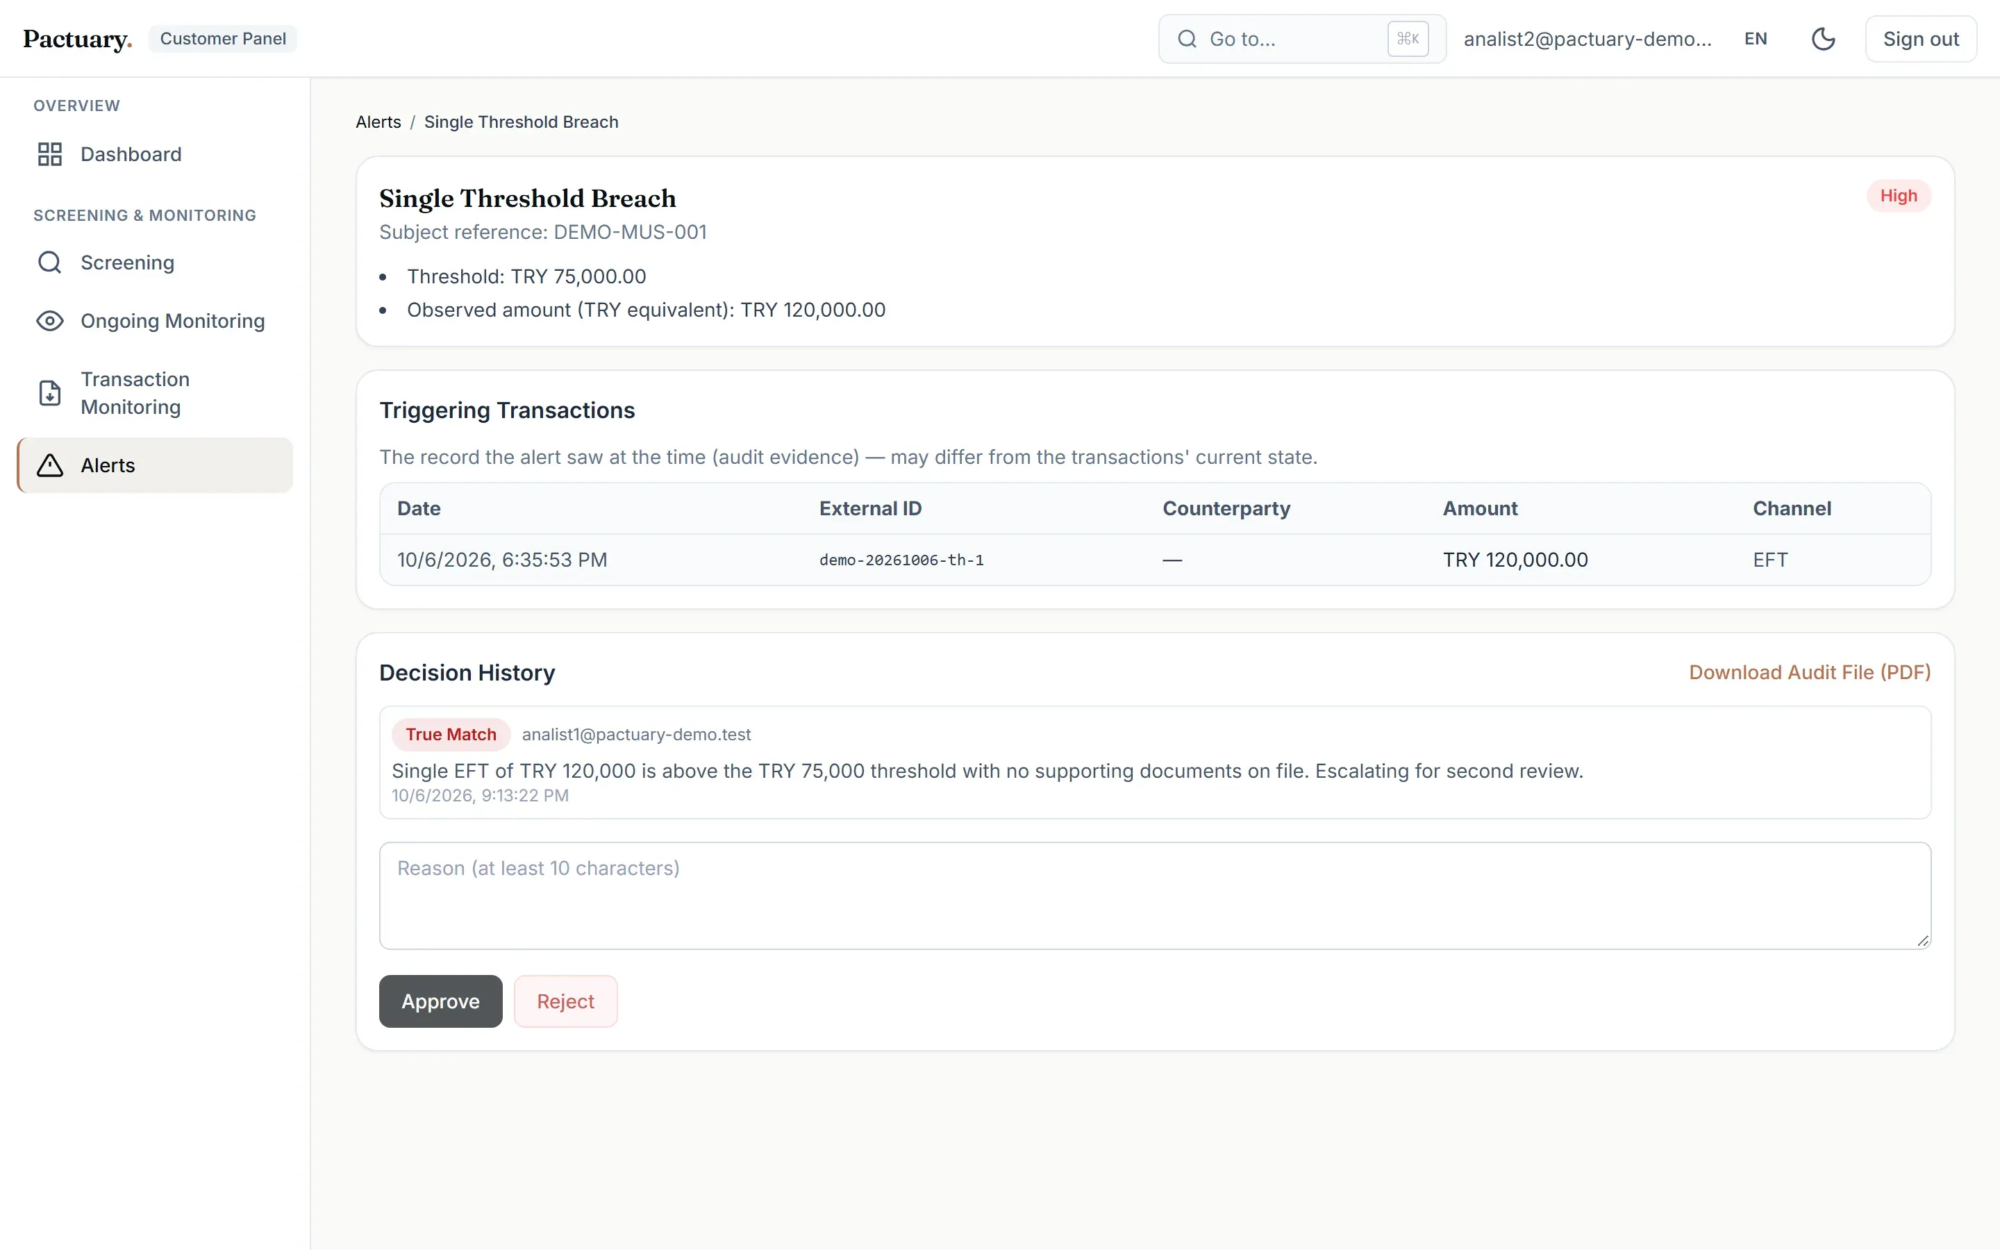The image size is (2000, 1250).
Task: Click the Date column header
Action: click(x=419, y=508)
